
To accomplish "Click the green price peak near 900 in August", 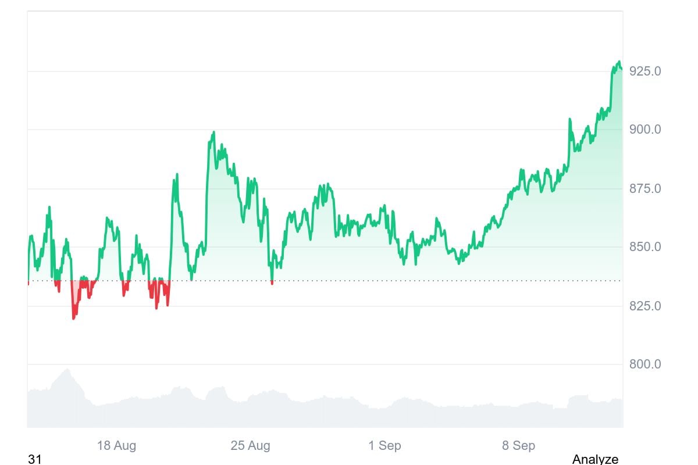I will pyautogui.click(x=213, y=133).
